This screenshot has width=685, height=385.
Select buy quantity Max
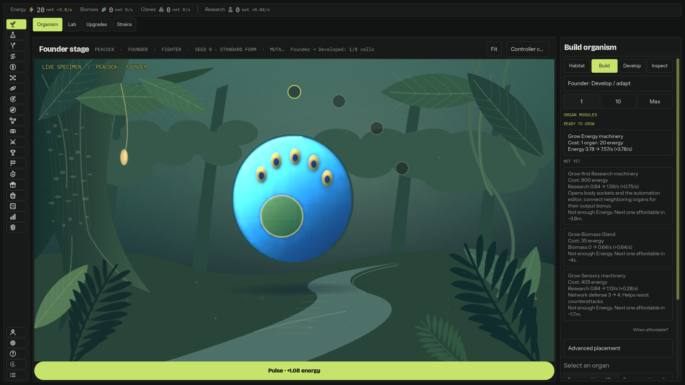[x=655, y=102]
